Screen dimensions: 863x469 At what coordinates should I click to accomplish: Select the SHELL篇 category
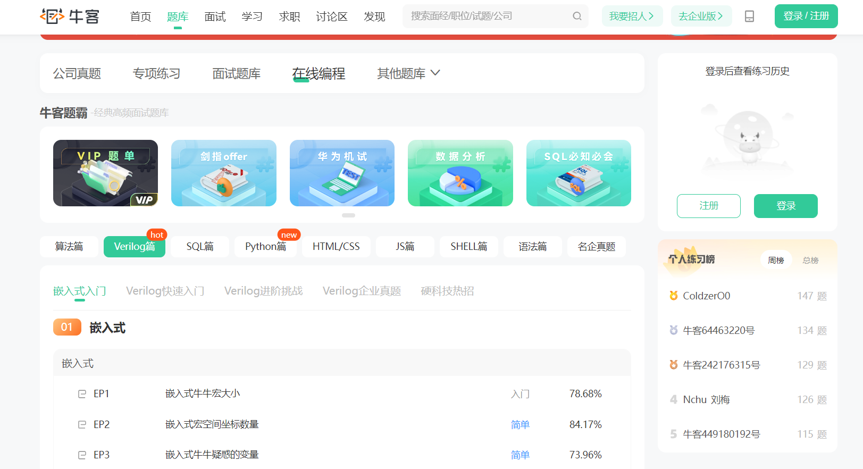[x=469, y=247]
